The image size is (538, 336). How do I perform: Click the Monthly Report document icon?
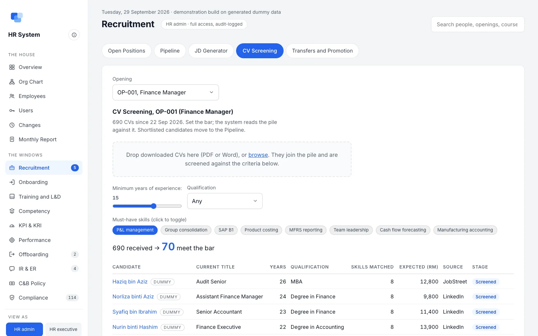[x=12, y=139]
